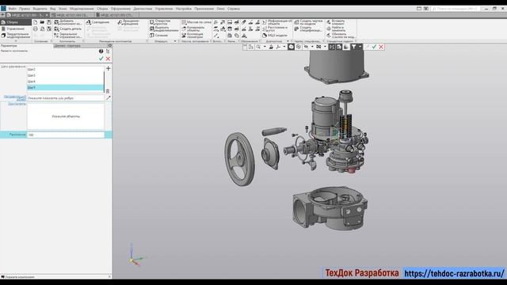Image resolution: width=507 pixels, height=285 pixels.
Task: Click the New document icon
Action: pos(35,22)
